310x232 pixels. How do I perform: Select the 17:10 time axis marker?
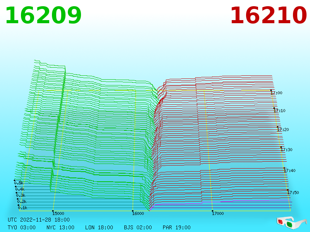[x=279, y=111]
